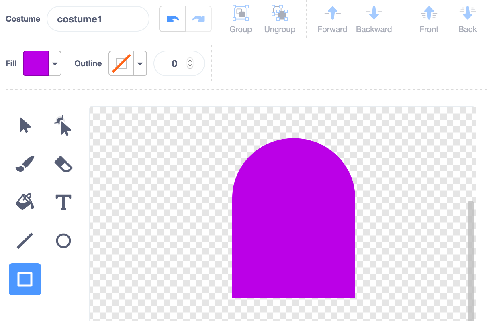Image resolution: width=495 pixels, height=321 pixels.
Task: Select the arrow Select tool
Action: (25, 126)
